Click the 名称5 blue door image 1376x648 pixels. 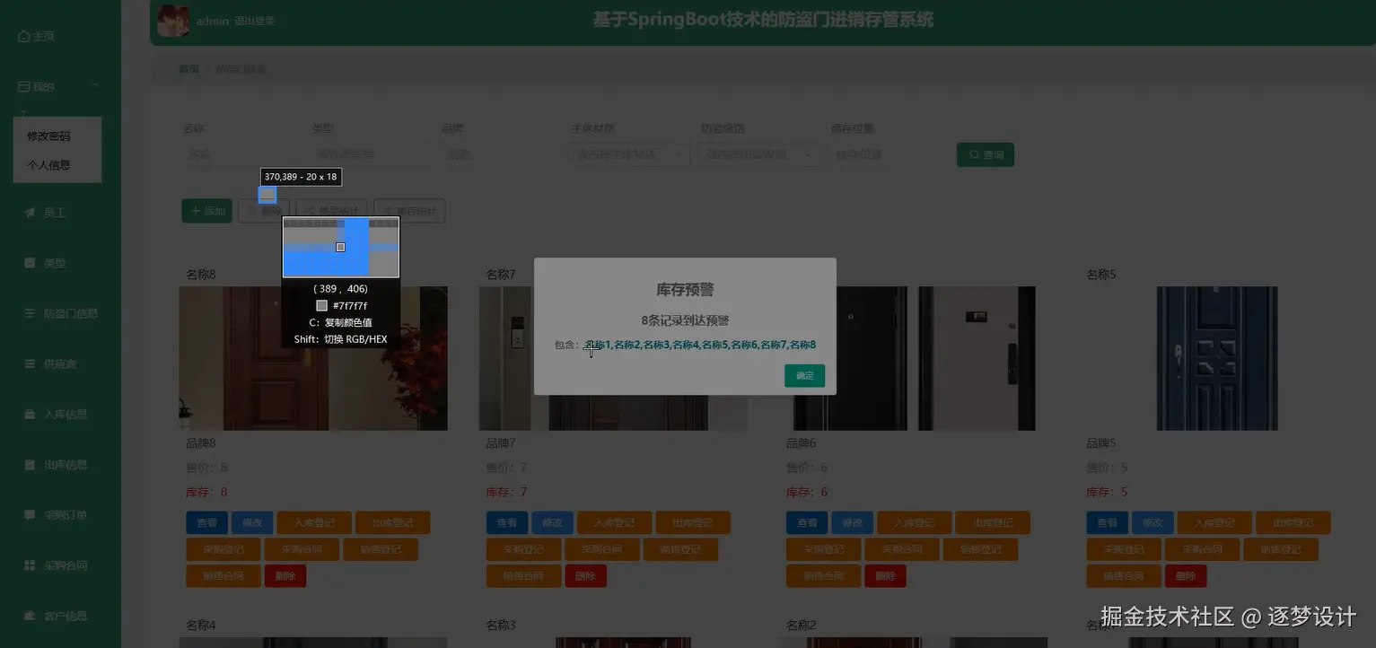tap(1217, 358)
